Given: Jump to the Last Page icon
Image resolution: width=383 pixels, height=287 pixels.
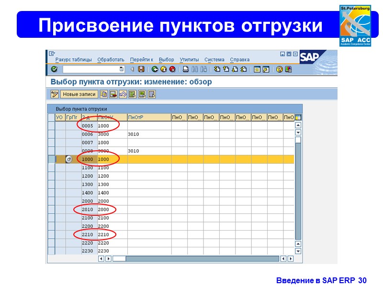Looking at the screenshot, I should 244,69.
